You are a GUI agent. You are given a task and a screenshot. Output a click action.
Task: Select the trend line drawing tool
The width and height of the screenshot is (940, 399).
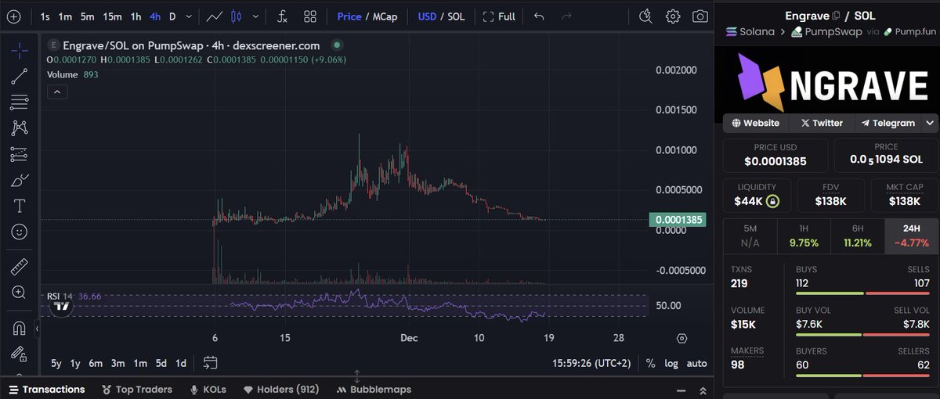20,76
